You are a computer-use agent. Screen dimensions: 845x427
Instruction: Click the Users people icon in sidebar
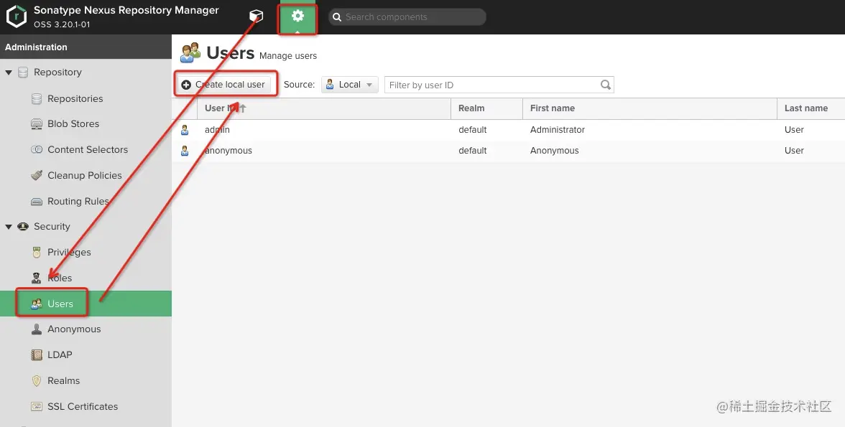pyautogui.click(x=37, y=304)
